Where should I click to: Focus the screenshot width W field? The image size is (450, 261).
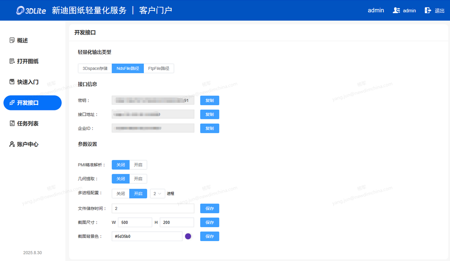(x=135, y=223)
